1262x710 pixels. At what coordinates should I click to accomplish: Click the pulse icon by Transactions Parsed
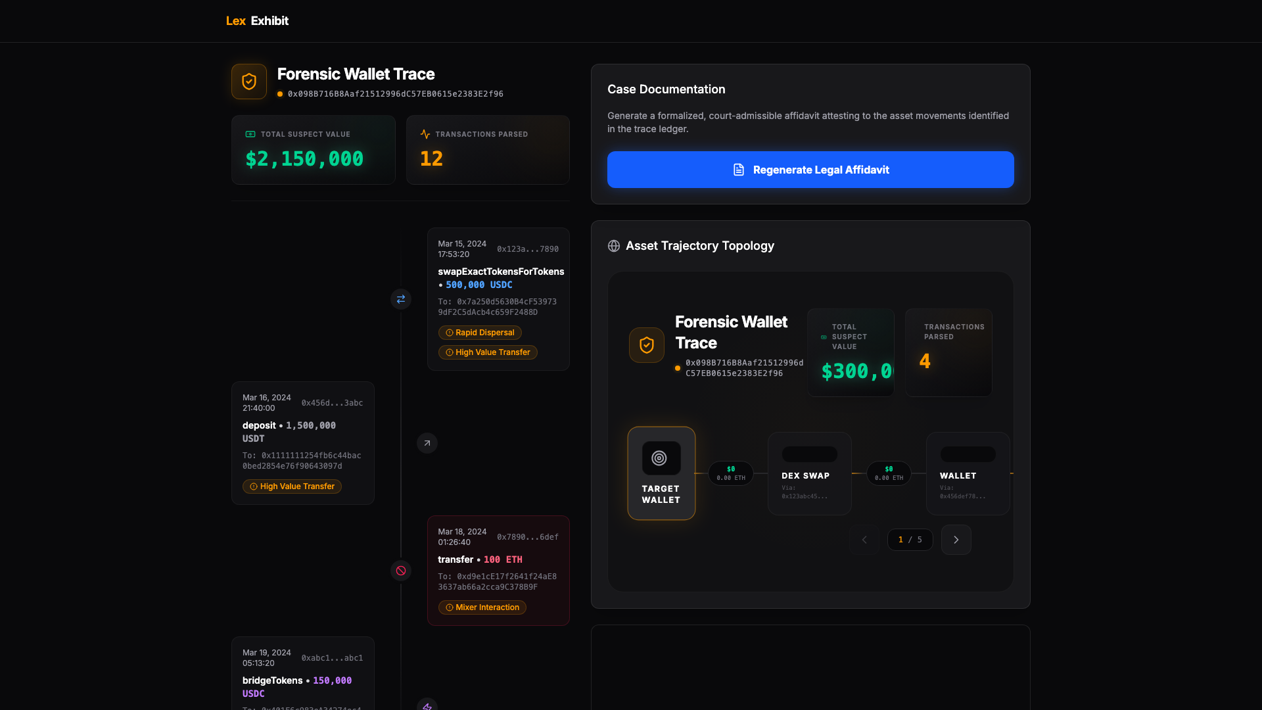[425, 134]
